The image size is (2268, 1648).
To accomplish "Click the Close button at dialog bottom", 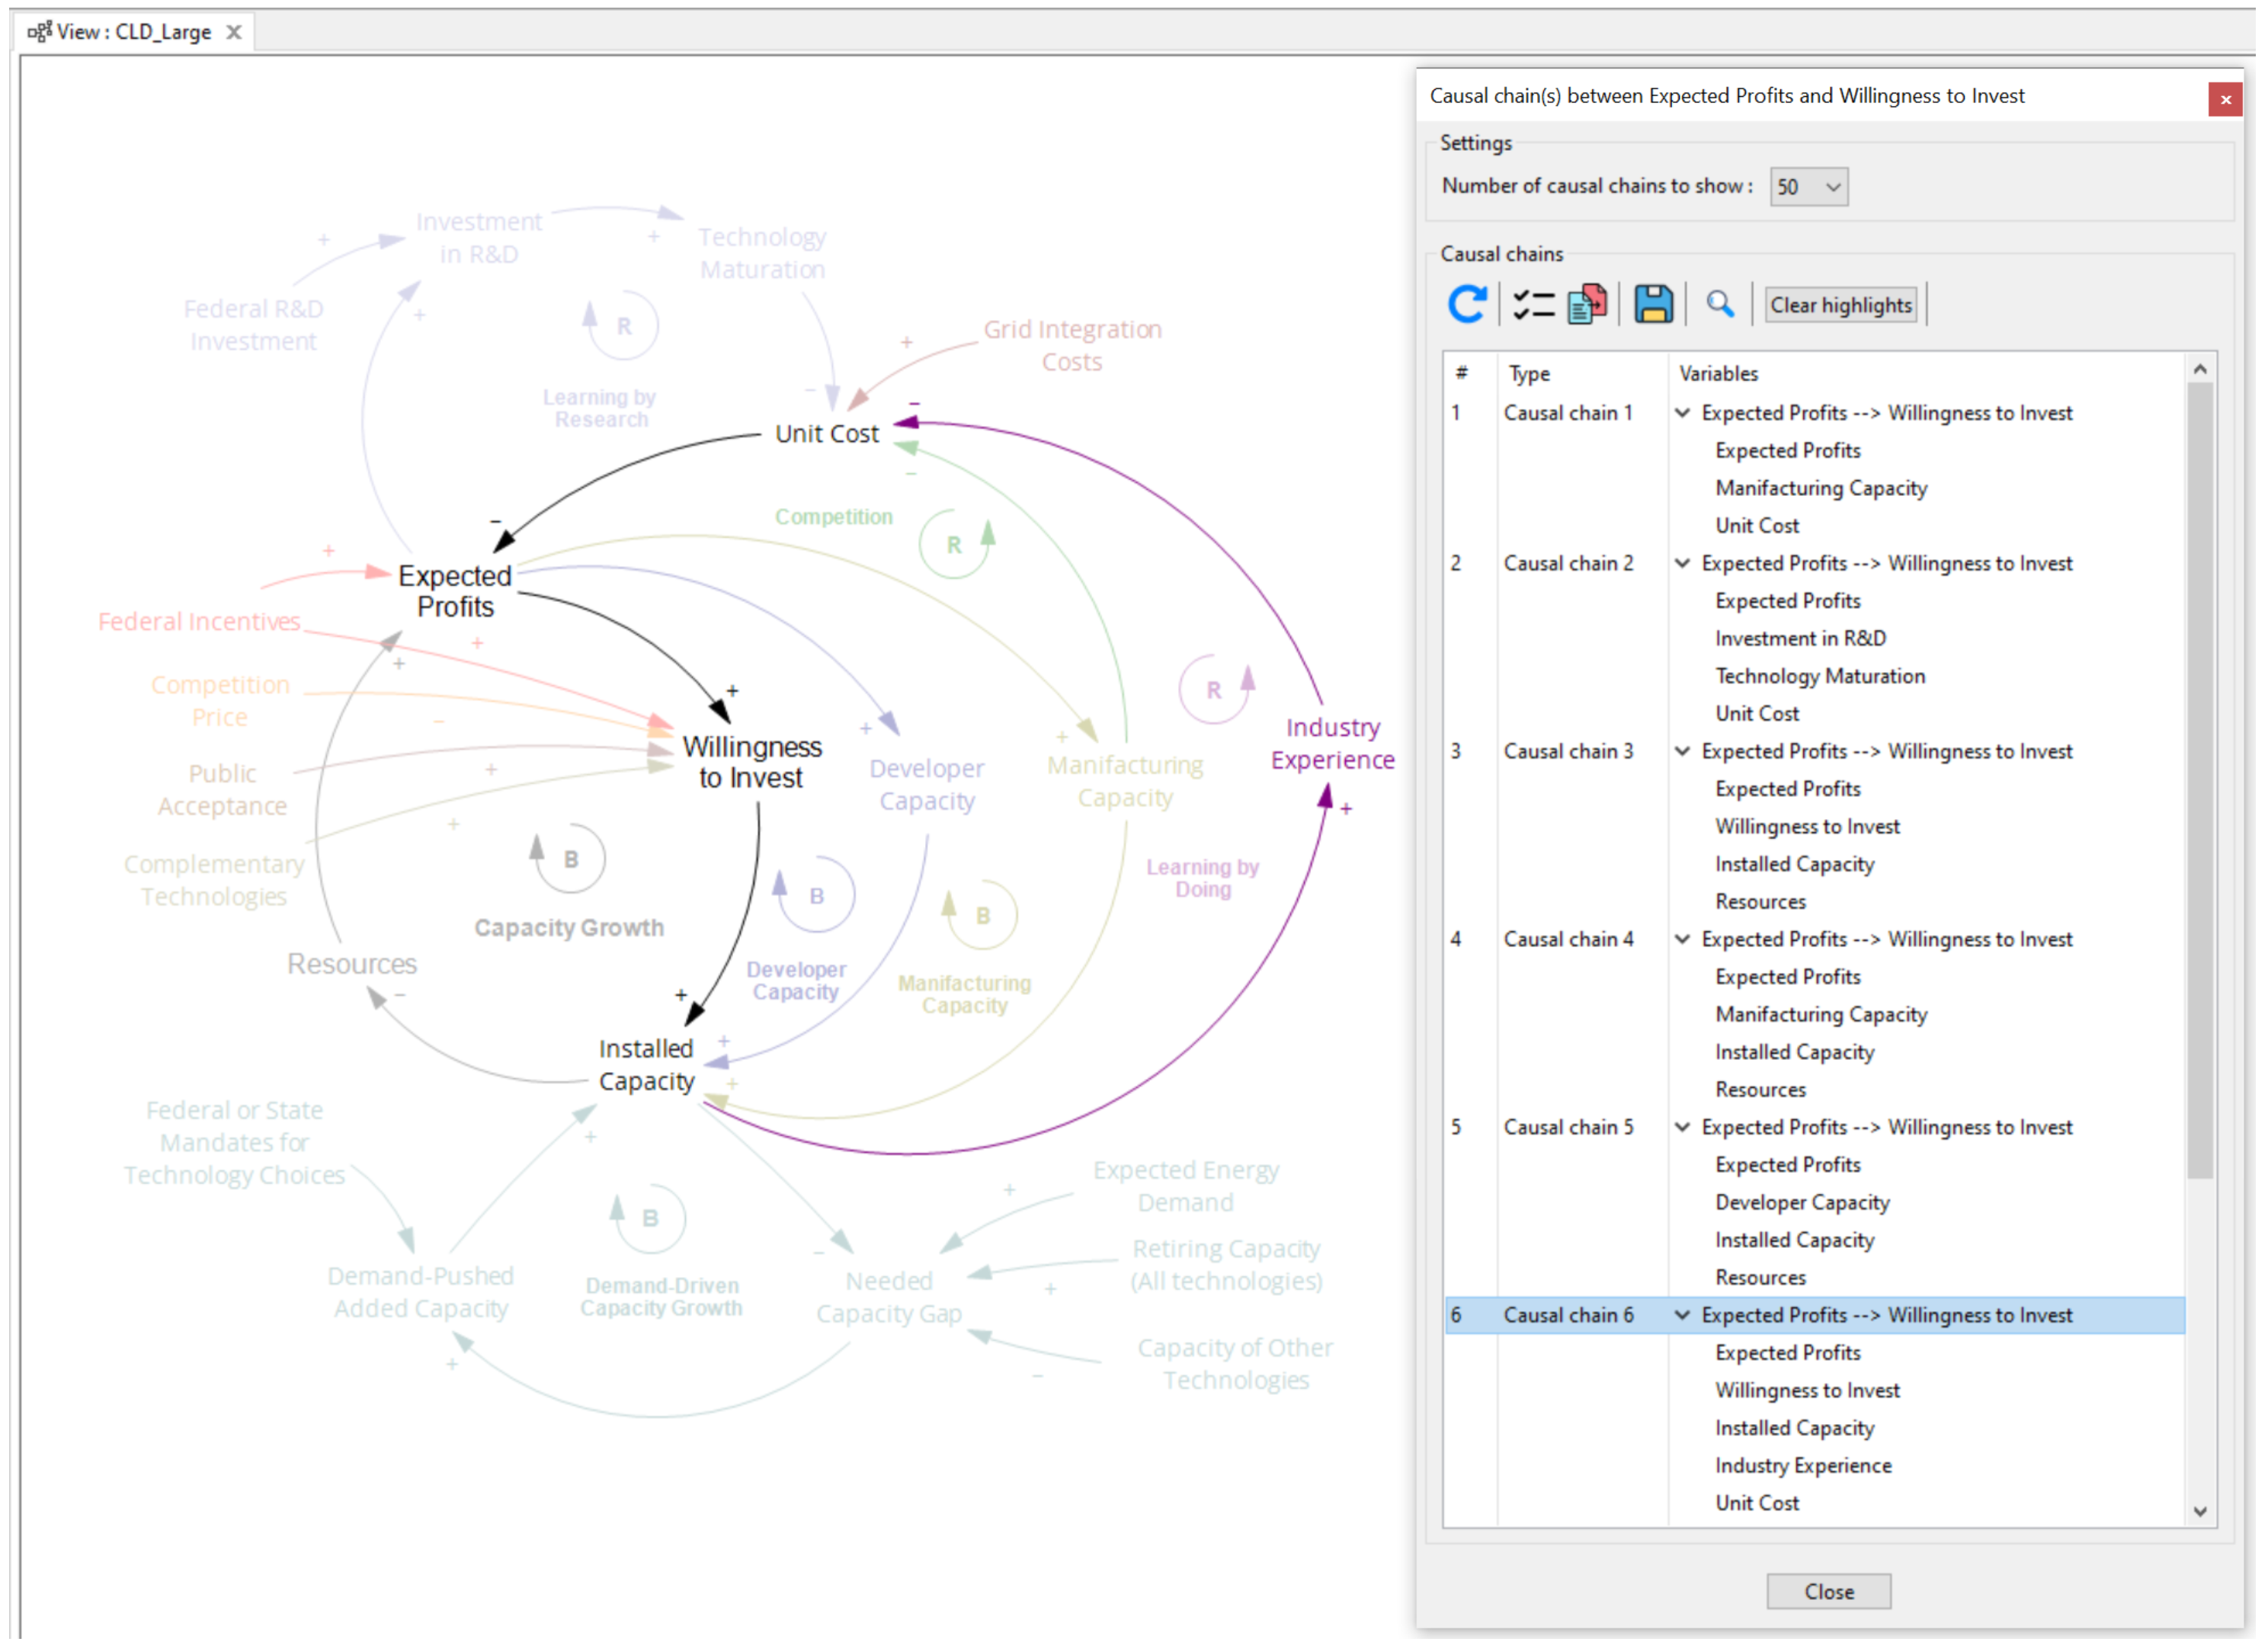I will [1828, 1591].
